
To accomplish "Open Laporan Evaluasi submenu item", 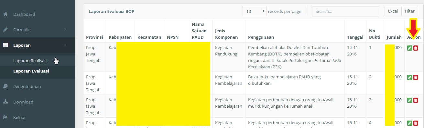I will 31,71.
